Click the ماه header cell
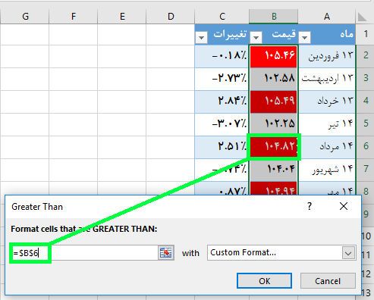 click(327, 34)
